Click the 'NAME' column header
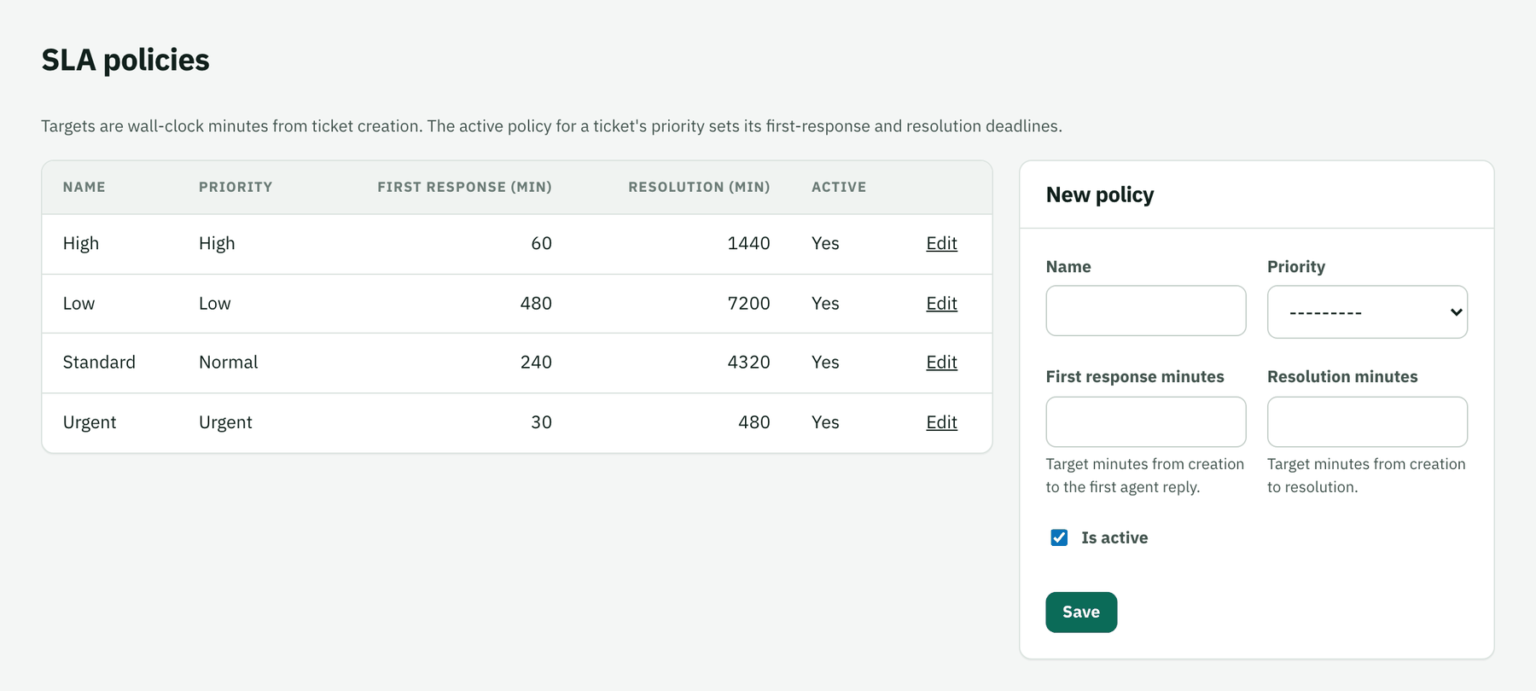 (84, 187)
